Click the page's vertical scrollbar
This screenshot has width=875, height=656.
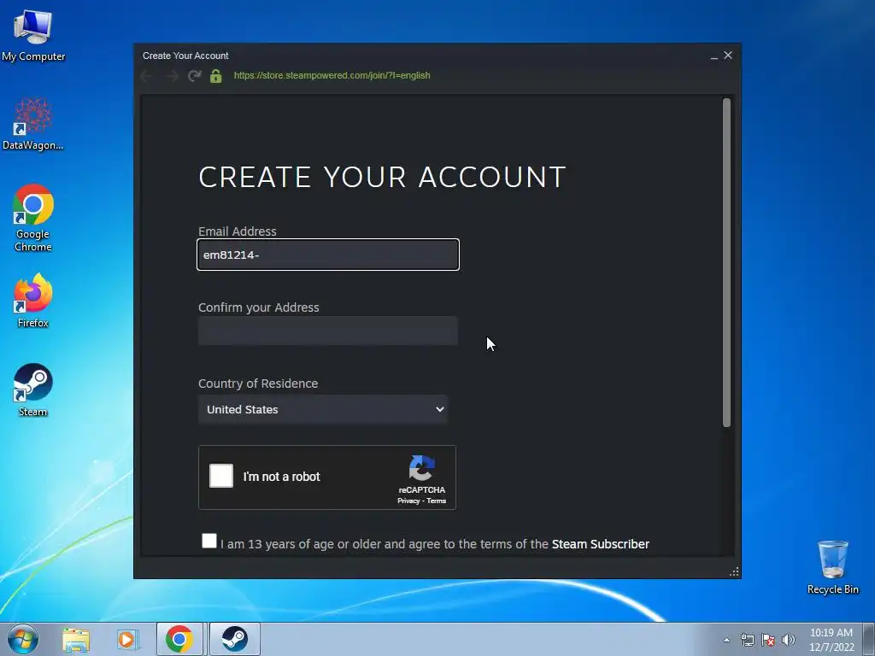pyautogui.click(x=726, y=262)
